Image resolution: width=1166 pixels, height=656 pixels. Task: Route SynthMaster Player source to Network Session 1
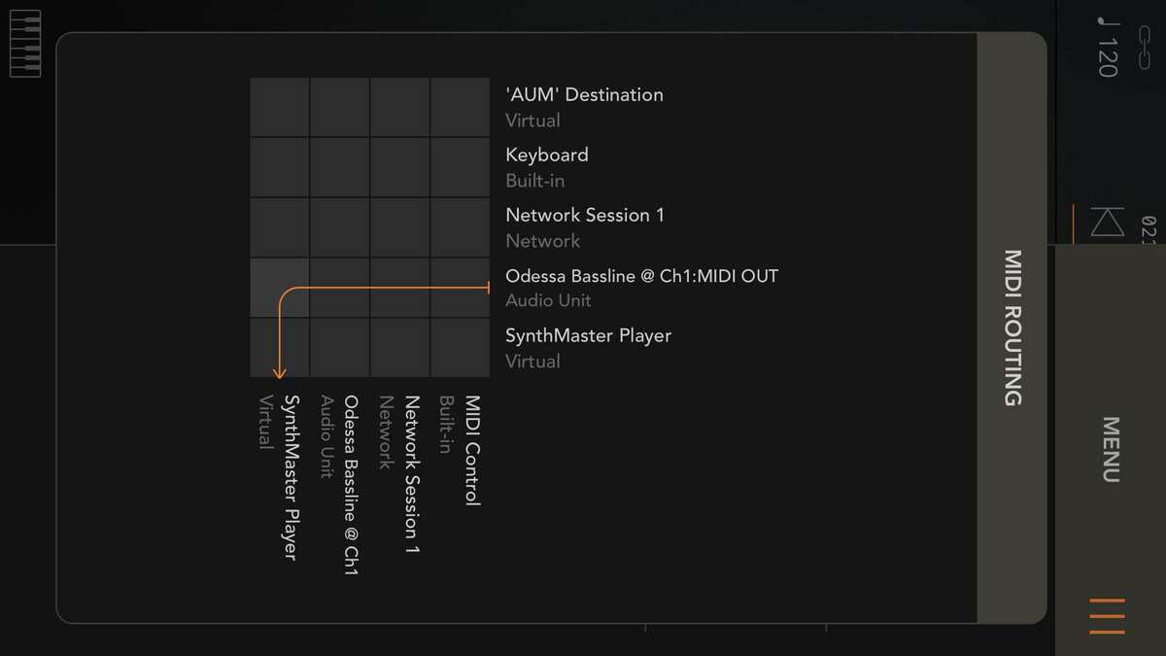point(400,348)
